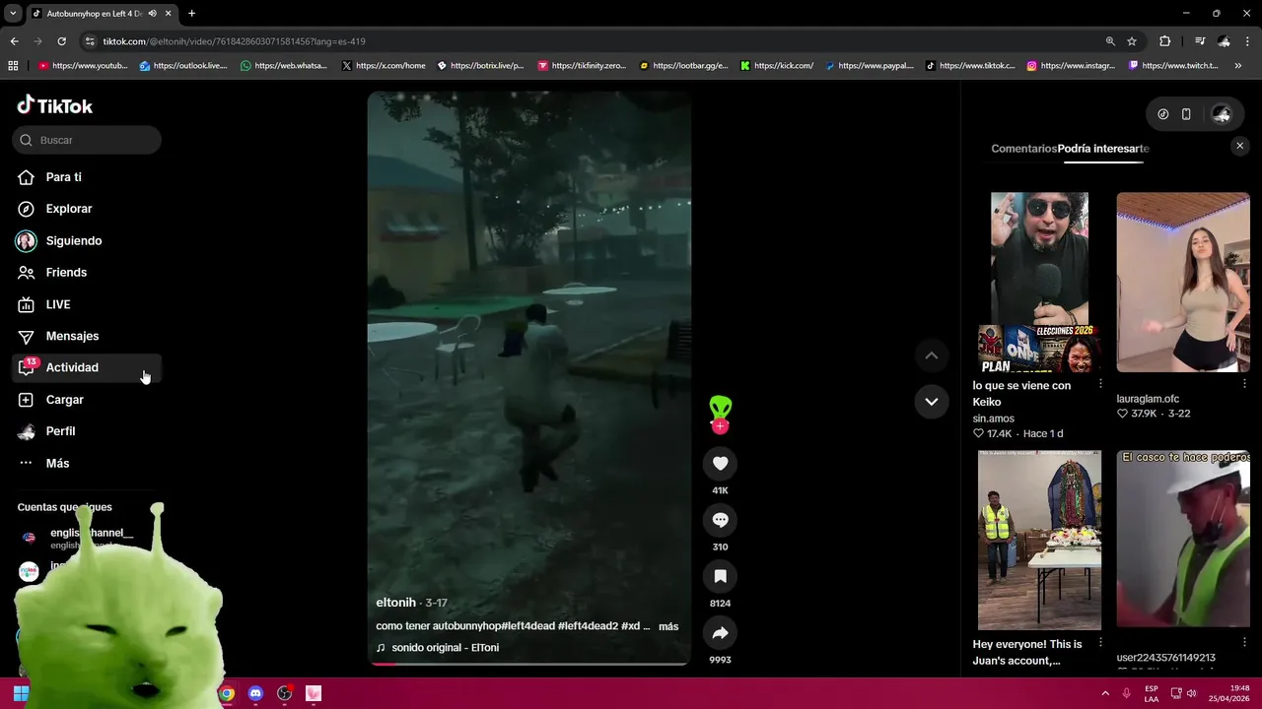Screen dimensions: 1262x709
Task: Open Juan's account video thumbnail
Action: click(x=1039, y=540)
